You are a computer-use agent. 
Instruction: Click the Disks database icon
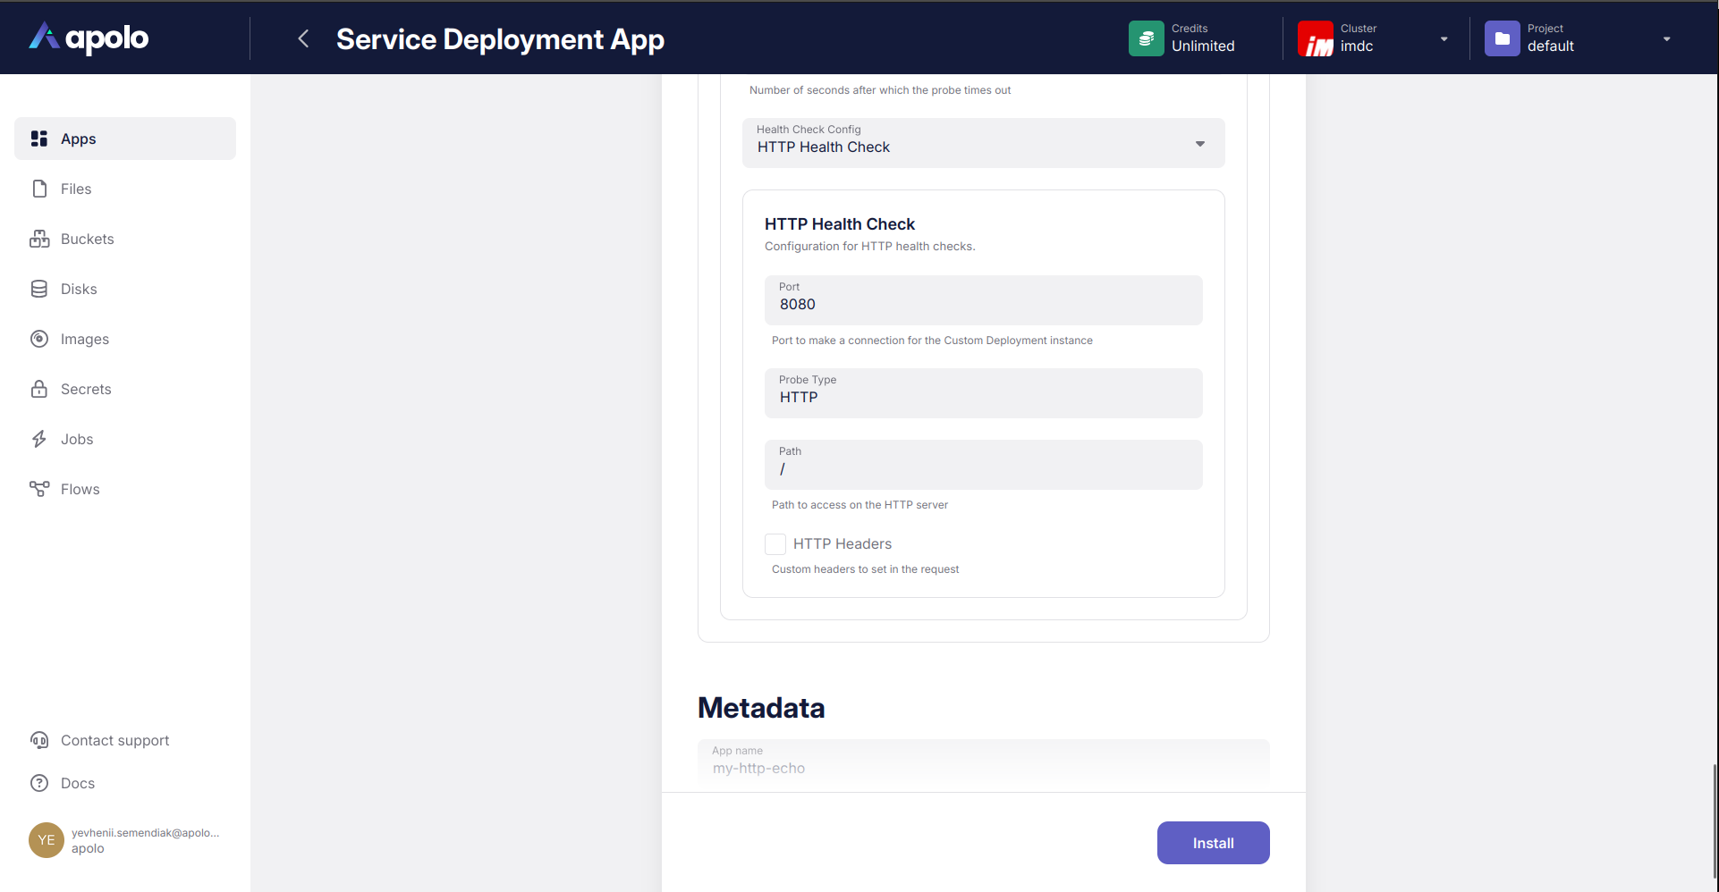[39, 289]
